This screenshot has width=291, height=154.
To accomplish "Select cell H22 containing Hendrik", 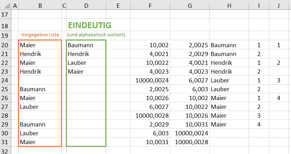I will (x=229, y=62).
